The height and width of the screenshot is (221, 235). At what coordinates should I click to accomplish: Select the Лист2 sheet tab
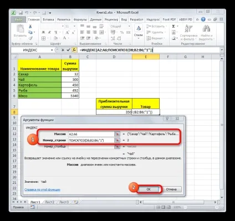click(x=49, y=202)
